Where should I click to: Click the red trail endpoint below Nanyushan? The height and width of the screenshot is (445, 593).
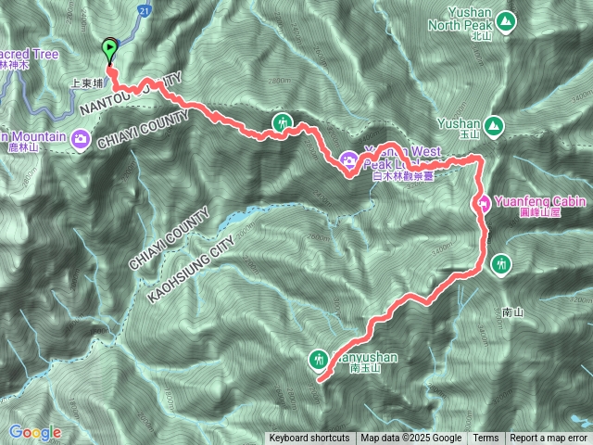point(321,380)
